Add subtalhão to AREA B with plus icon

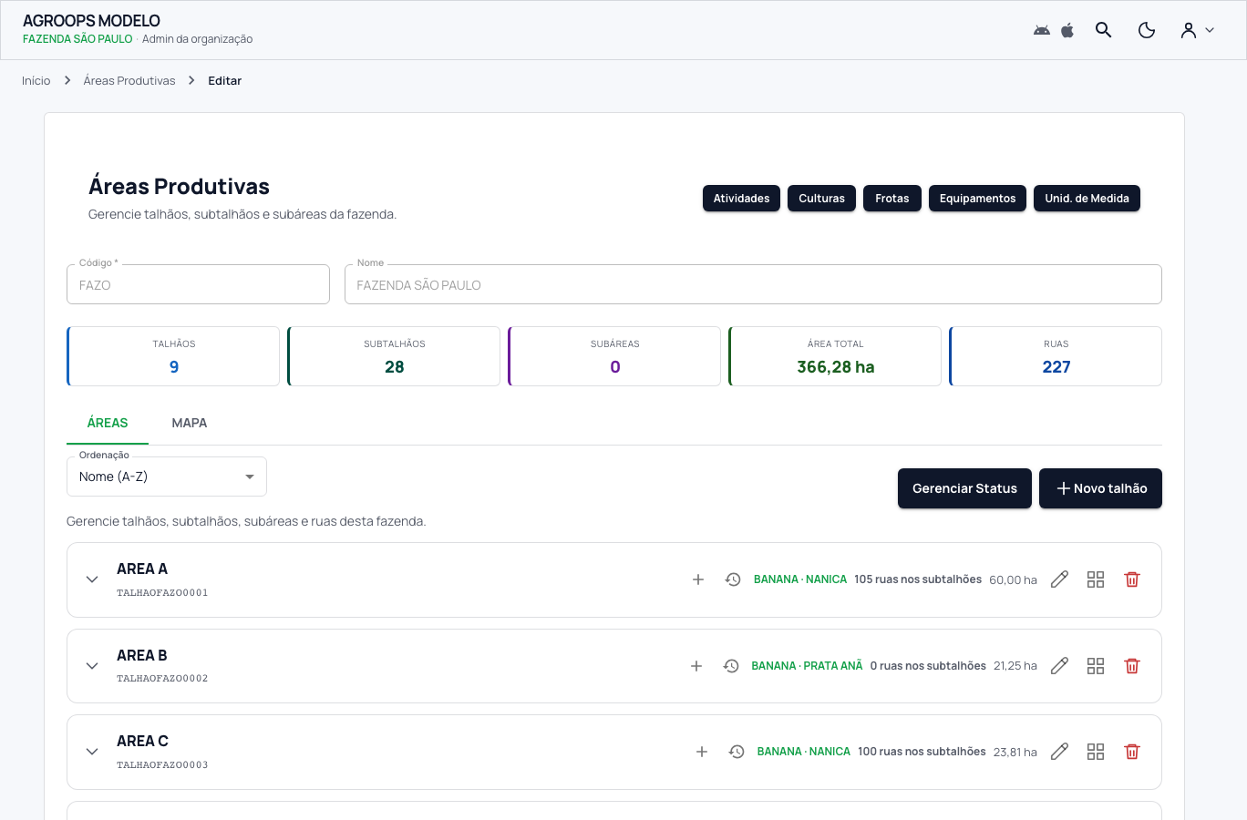pyautogui.click(x=696, y=666)
